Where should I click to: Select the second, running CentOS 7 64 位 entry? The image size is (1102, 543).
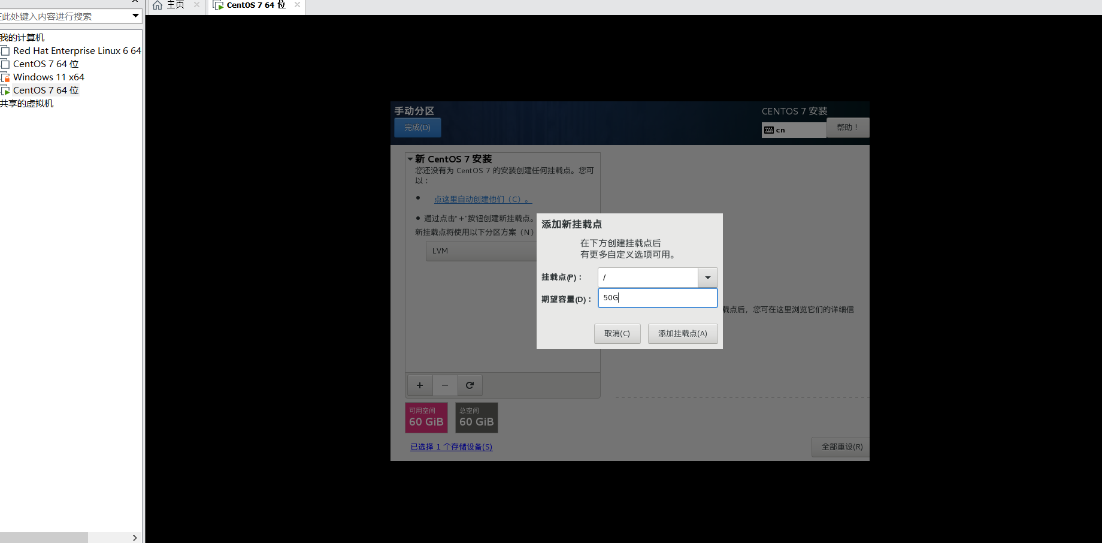click(46, 90)
